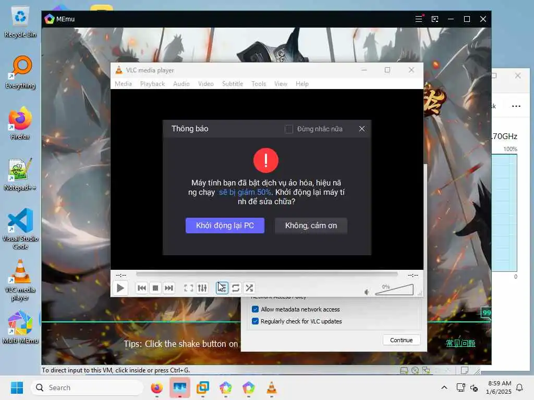Open Recycle Bin desktop icon
The height and width of the screenshot is (400, 534).
click(20, 22)
